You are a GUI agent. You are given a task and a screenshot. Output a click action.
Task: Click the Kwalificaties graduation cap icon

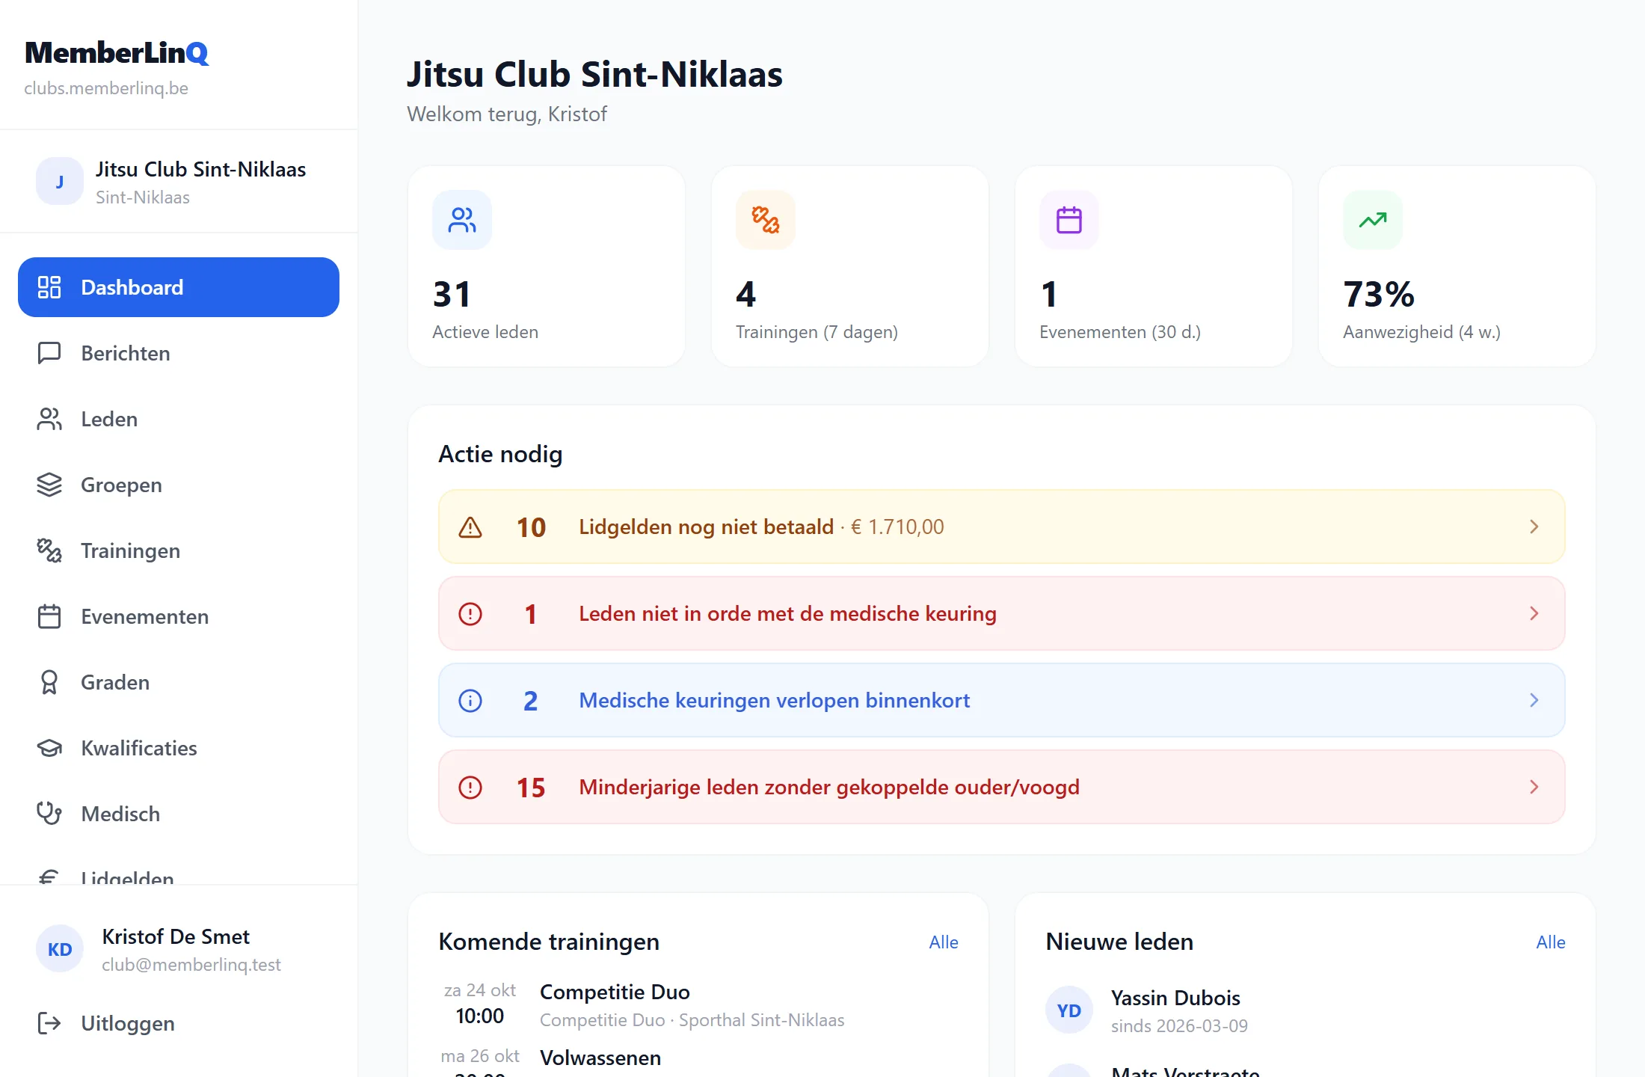point(49,748)
